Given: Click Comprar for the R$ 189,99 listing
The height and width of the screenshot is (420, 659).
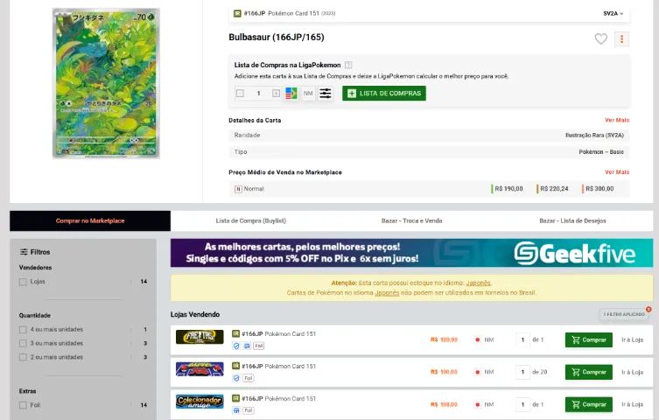Looking at the screenshot, I should (x=588, y=339).
